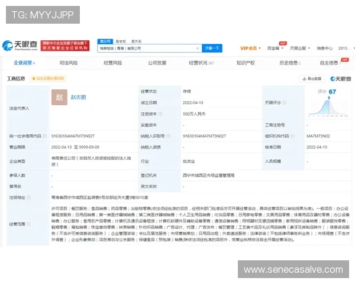Viewport: 355px width, 284px height.
Task: Click info icon beside 纳税人识别号
Action: click(168, 136)
